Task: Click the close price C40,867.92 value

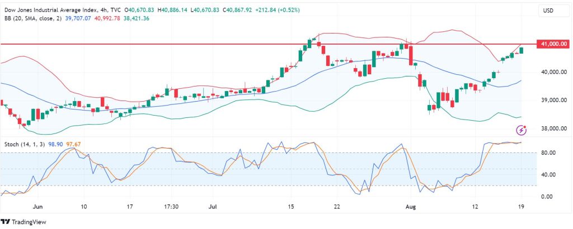Action: (236, 11)
